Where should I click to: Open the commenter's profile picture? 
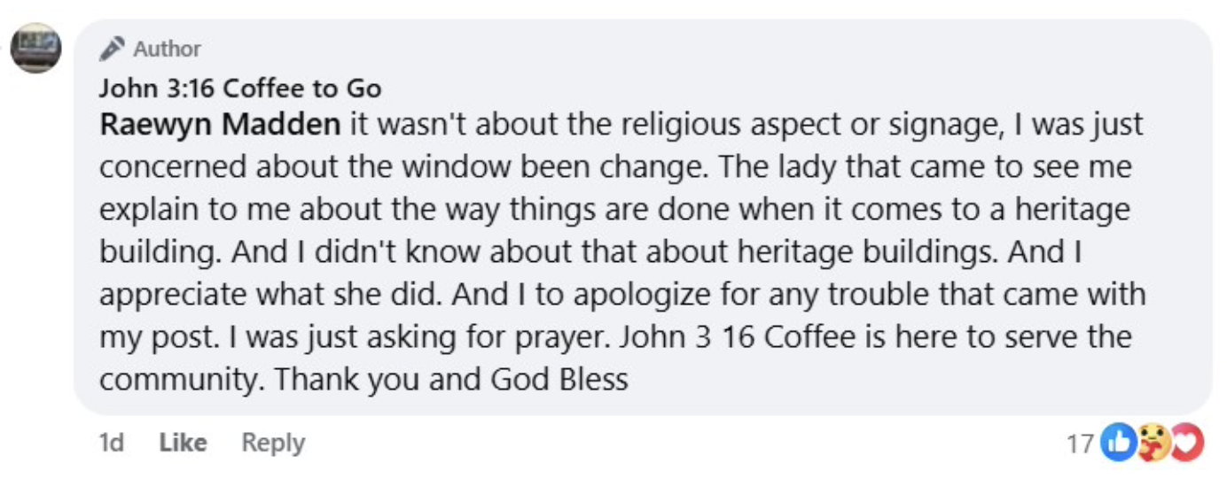[x=35, y=47]
